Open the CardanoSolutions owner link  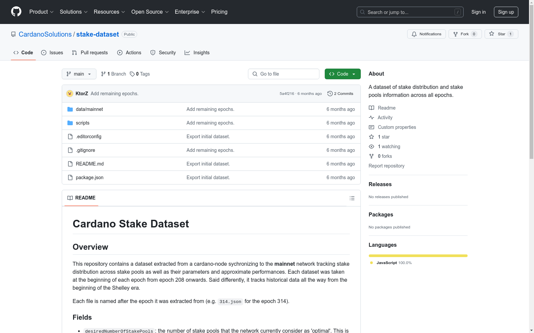[45, 34]
